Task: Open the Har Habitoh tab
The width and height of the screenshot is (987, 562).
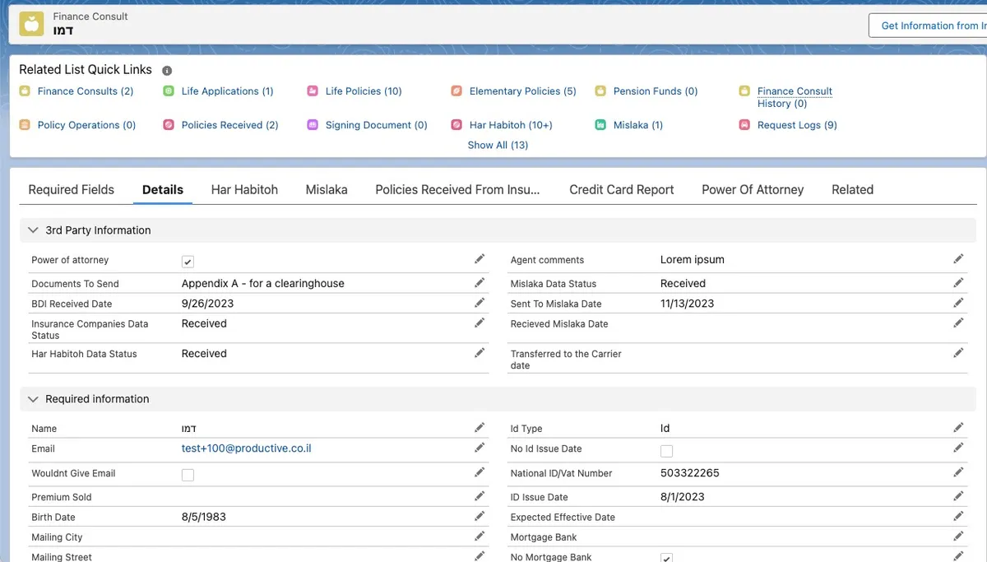Action: 244,189
